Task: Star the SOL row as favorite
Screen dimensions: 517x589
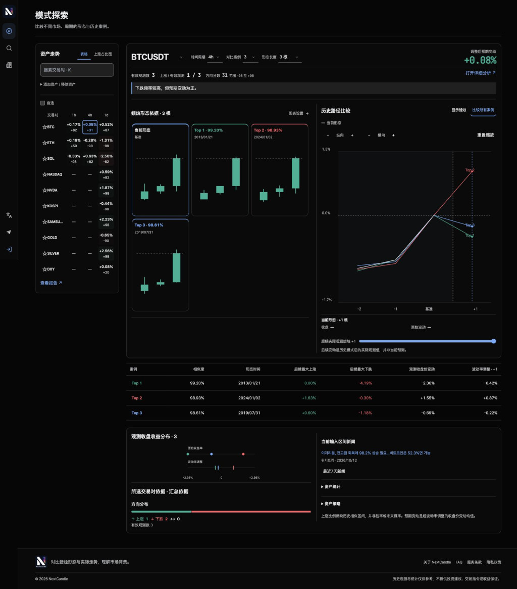Action: [44, 159]
